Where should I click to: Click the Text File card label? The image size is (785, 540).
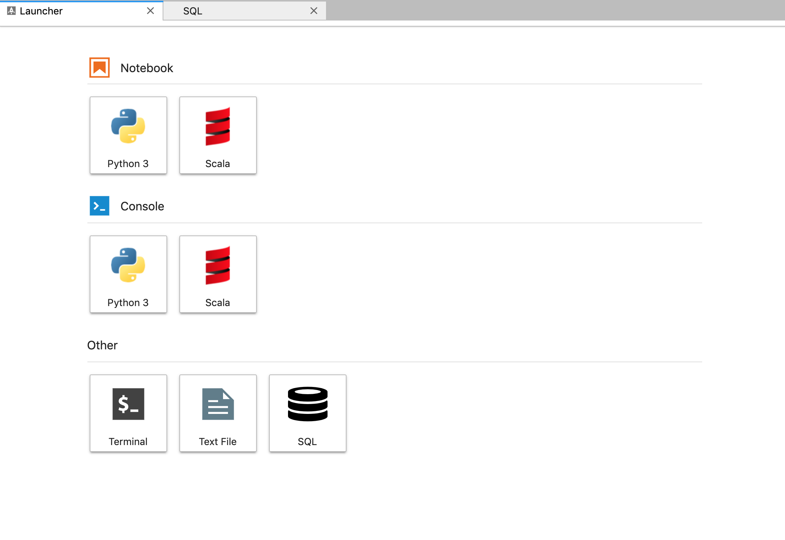[218, 442]
